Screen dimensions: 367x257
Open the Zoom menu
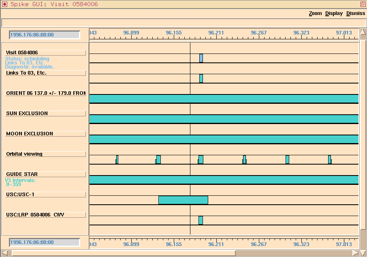[x=315, y=13]
